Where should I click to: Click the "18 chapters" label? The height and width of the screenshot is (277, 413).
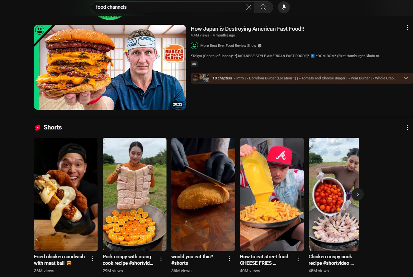click(222, 78)
